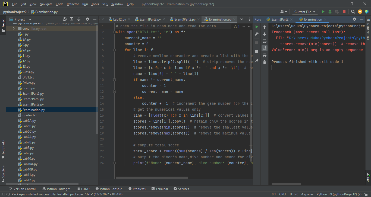The image size is (371, 197).
Task: Click the red Stop icon in top toolbar
Action: click(x=344, y=12)
